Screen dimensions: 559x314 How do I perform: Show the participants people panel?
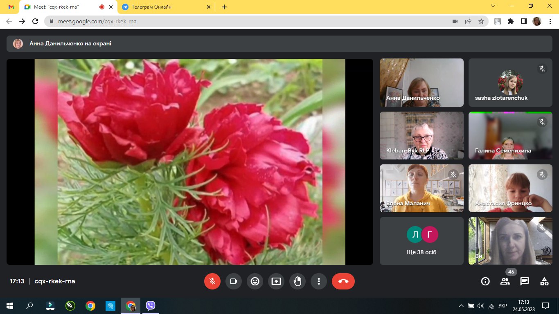tap(505, 281)
